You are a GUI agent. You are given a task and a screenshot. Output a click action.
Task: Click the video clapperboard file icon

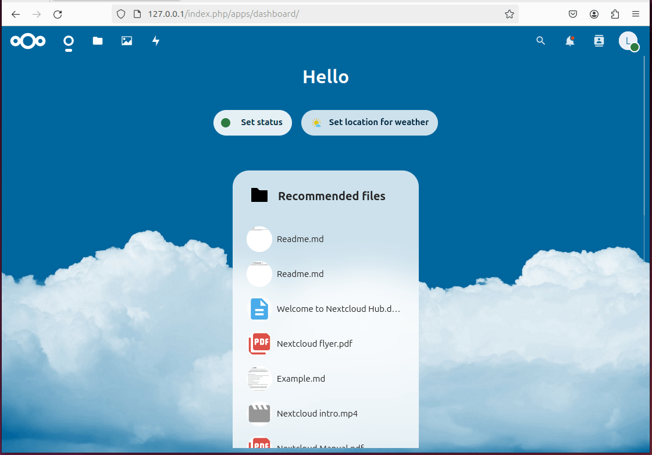[x=259, y=414]
